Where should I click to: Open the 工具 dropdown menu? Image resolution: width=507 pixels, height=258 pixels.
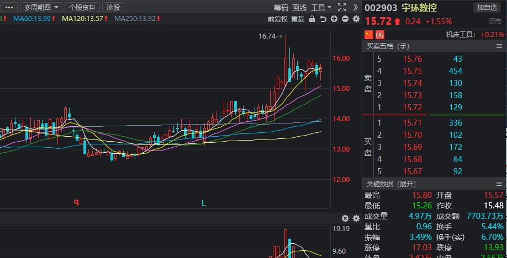click(x=321, y=7)
